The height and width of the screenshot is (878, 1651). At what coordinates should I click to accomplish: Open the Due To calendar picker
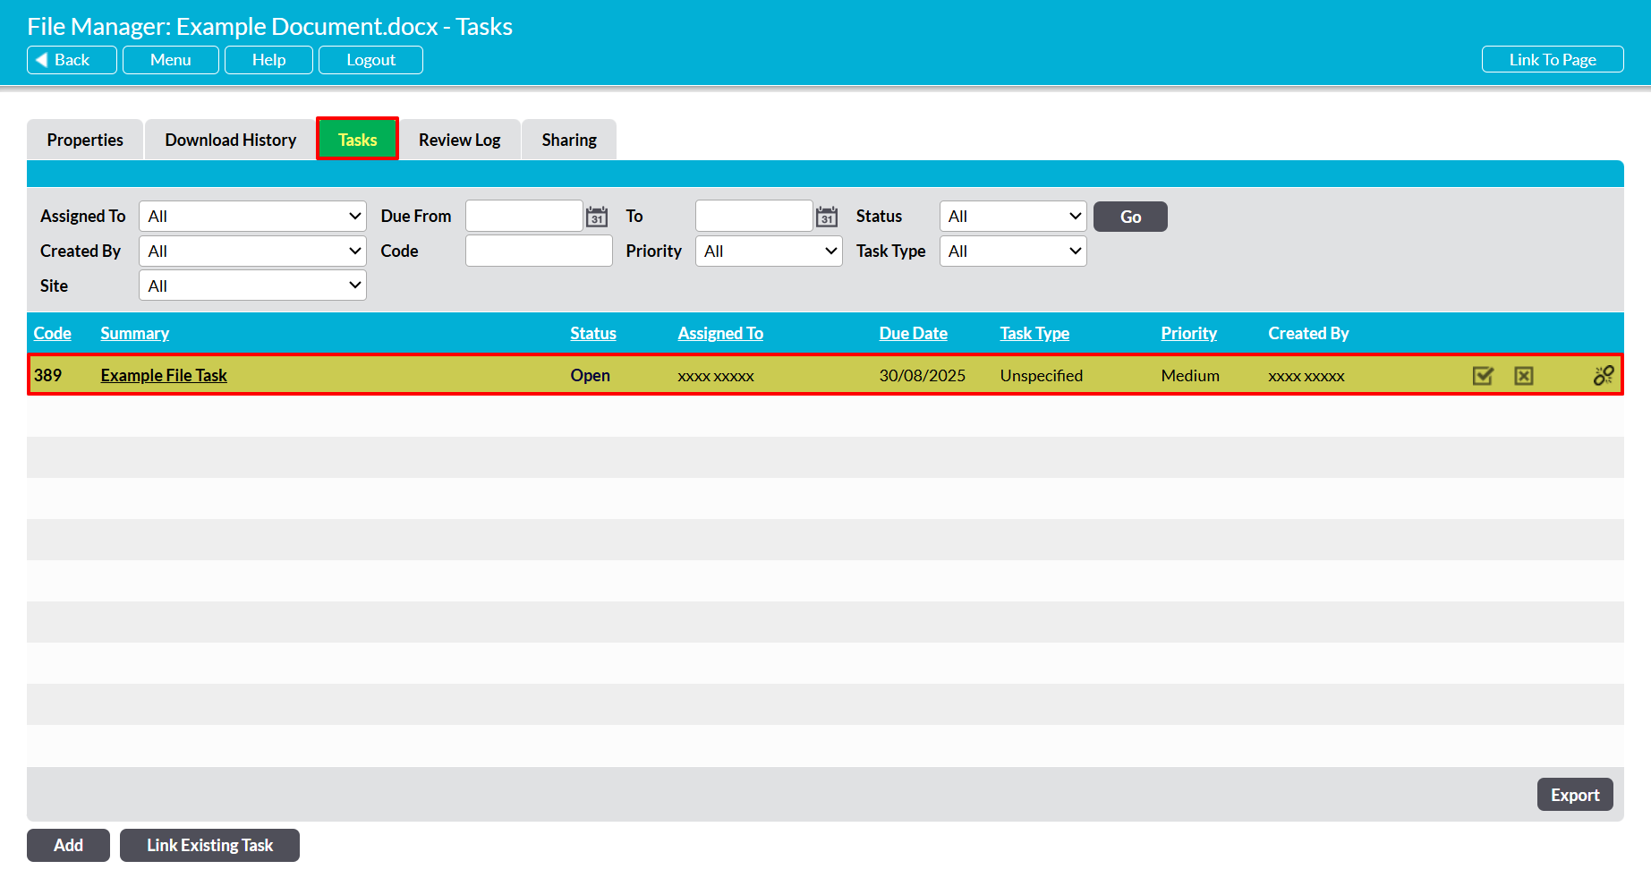click(x=827, y=217)
